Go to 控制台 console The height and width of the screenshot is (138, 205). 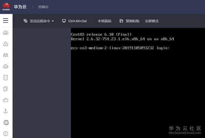[x=43, y=7]
